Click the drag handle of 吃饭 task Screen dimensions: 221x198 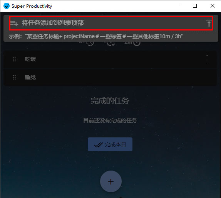coord(14,59)
